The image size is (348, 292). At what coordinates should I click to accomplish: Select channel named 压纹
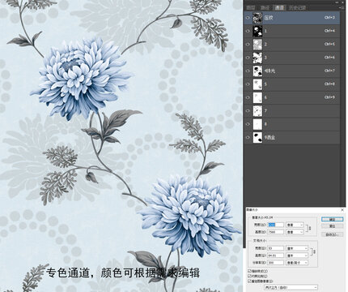[x=292, y=18]
